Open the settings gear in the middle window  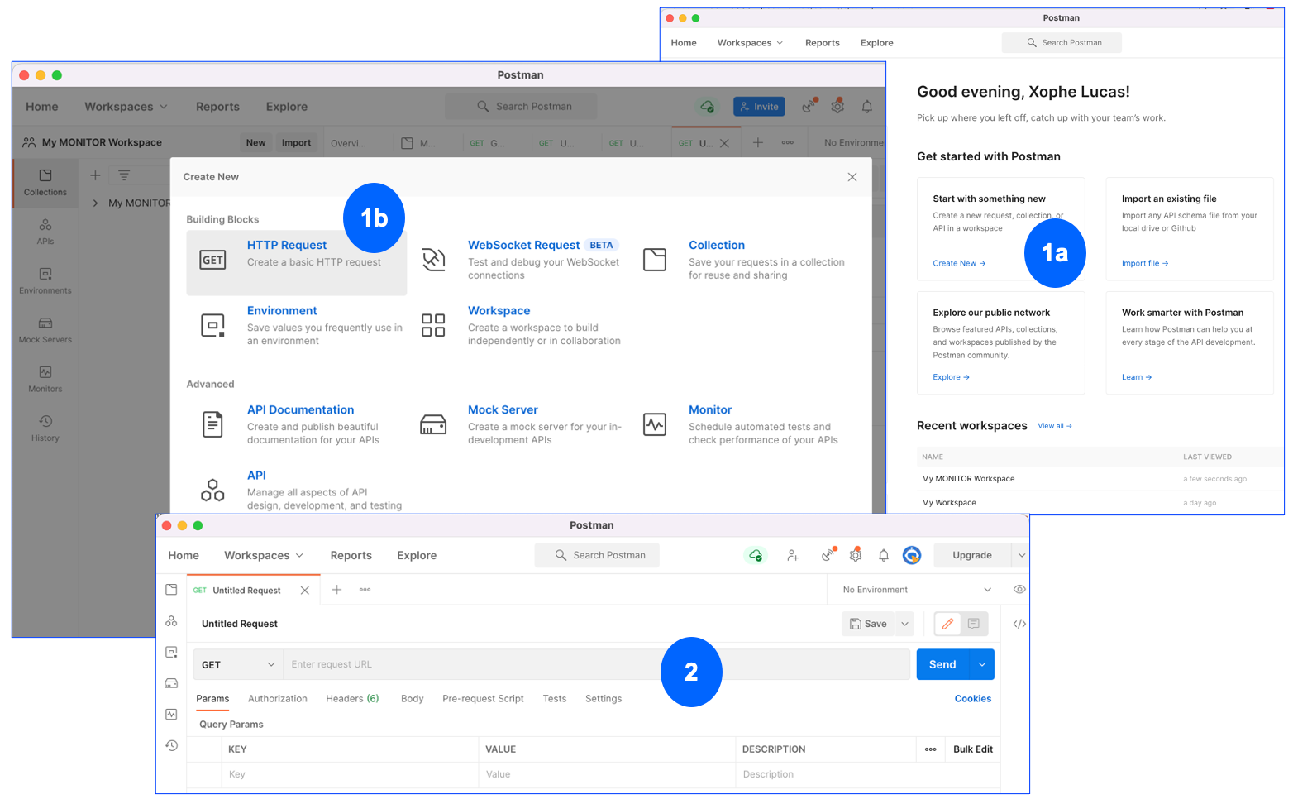837,107
